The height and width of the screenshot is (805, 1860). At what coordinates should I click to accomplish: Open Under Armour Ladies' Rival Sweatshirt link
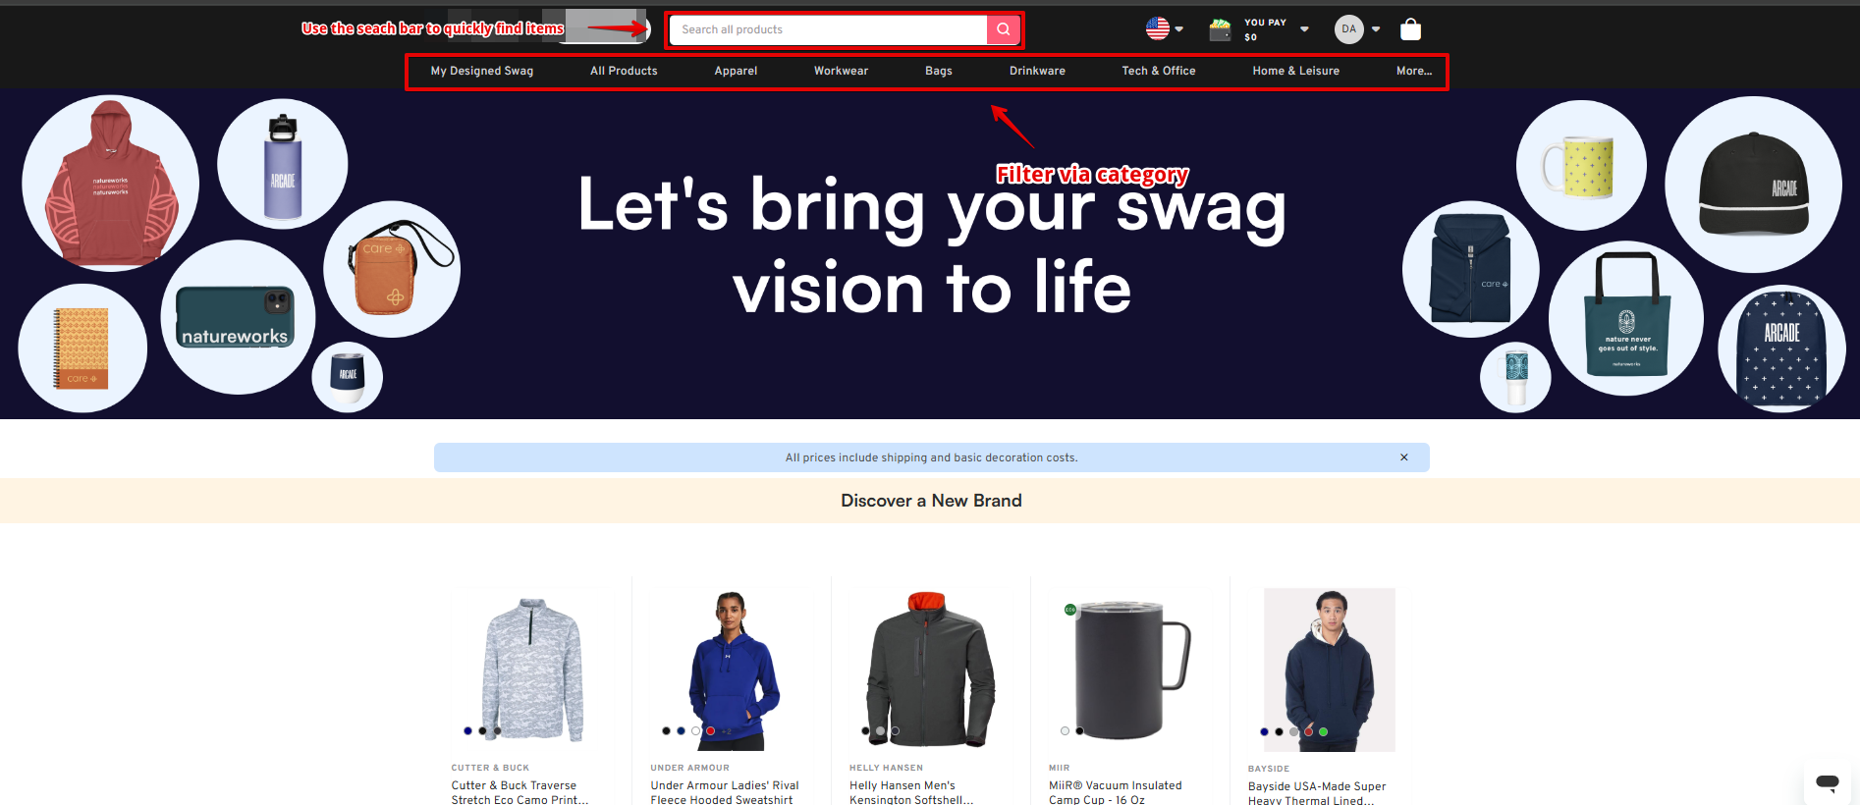[x=725, y=792]
